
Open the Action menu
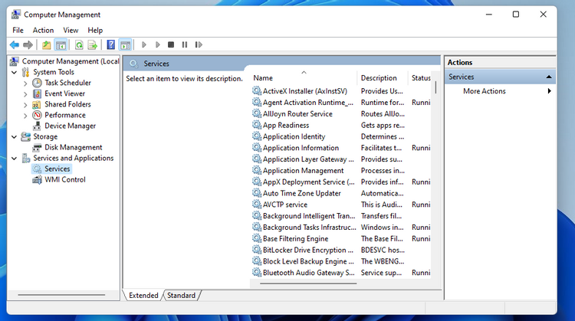(43, 30)
